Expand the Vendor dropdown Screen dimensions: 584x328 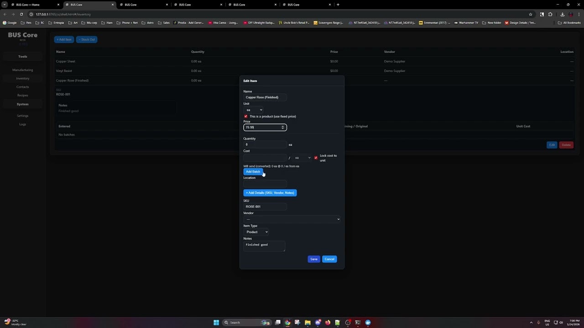click(292, 219)
